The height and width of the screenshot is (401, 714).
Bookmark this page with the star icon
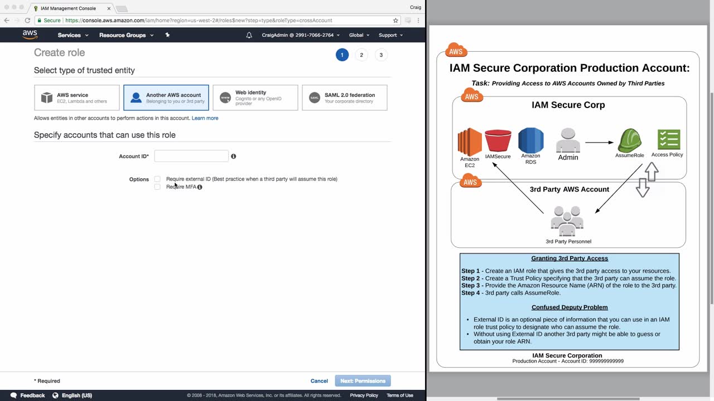coord(395,20)
